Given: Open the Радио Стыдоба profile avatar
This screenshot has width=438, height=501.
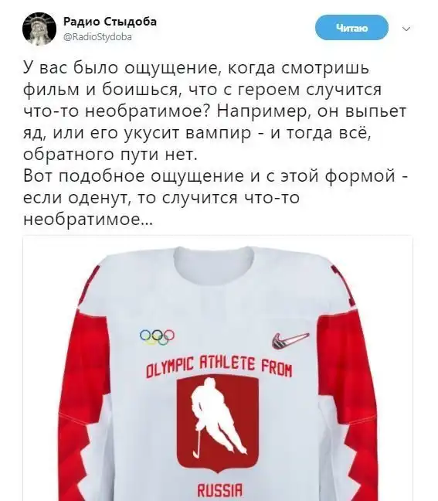Looking at the screenshot, I should pyautogui.click(x=39, y=29).
